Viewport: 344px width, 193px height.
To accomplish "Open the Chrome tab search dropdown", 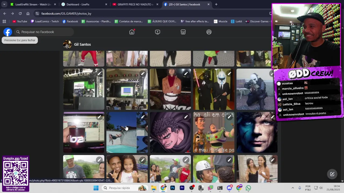I will pos(4,4).
